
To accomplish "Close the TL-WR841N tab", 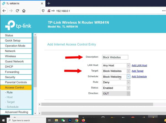I will point(42,4).
